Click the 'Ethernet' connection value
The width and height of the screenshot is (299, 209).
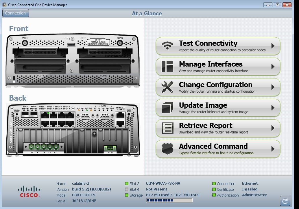pos(250,184)
